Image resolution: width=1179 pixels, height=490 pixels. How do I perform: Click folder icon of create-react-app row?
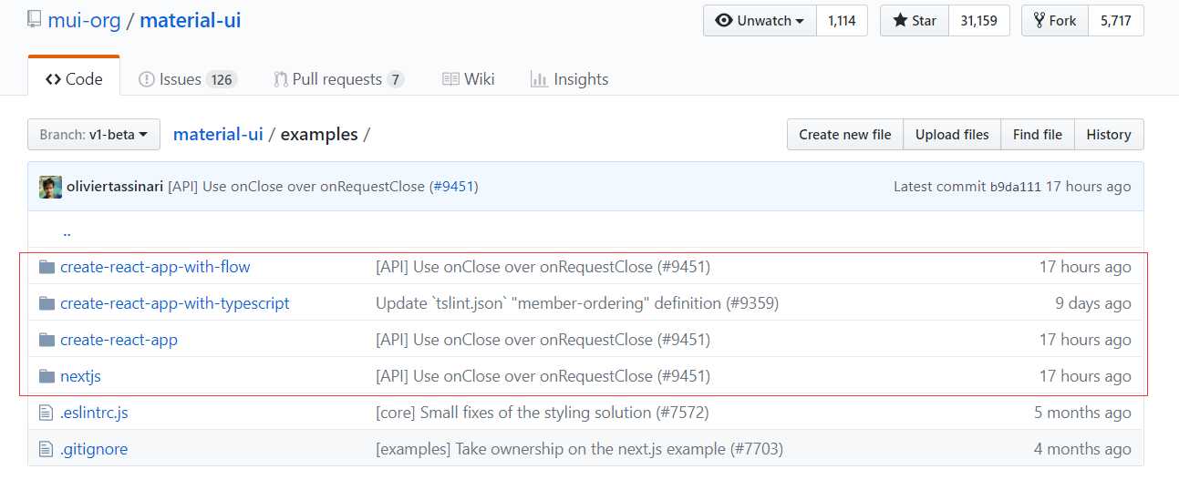pos(47,340)
